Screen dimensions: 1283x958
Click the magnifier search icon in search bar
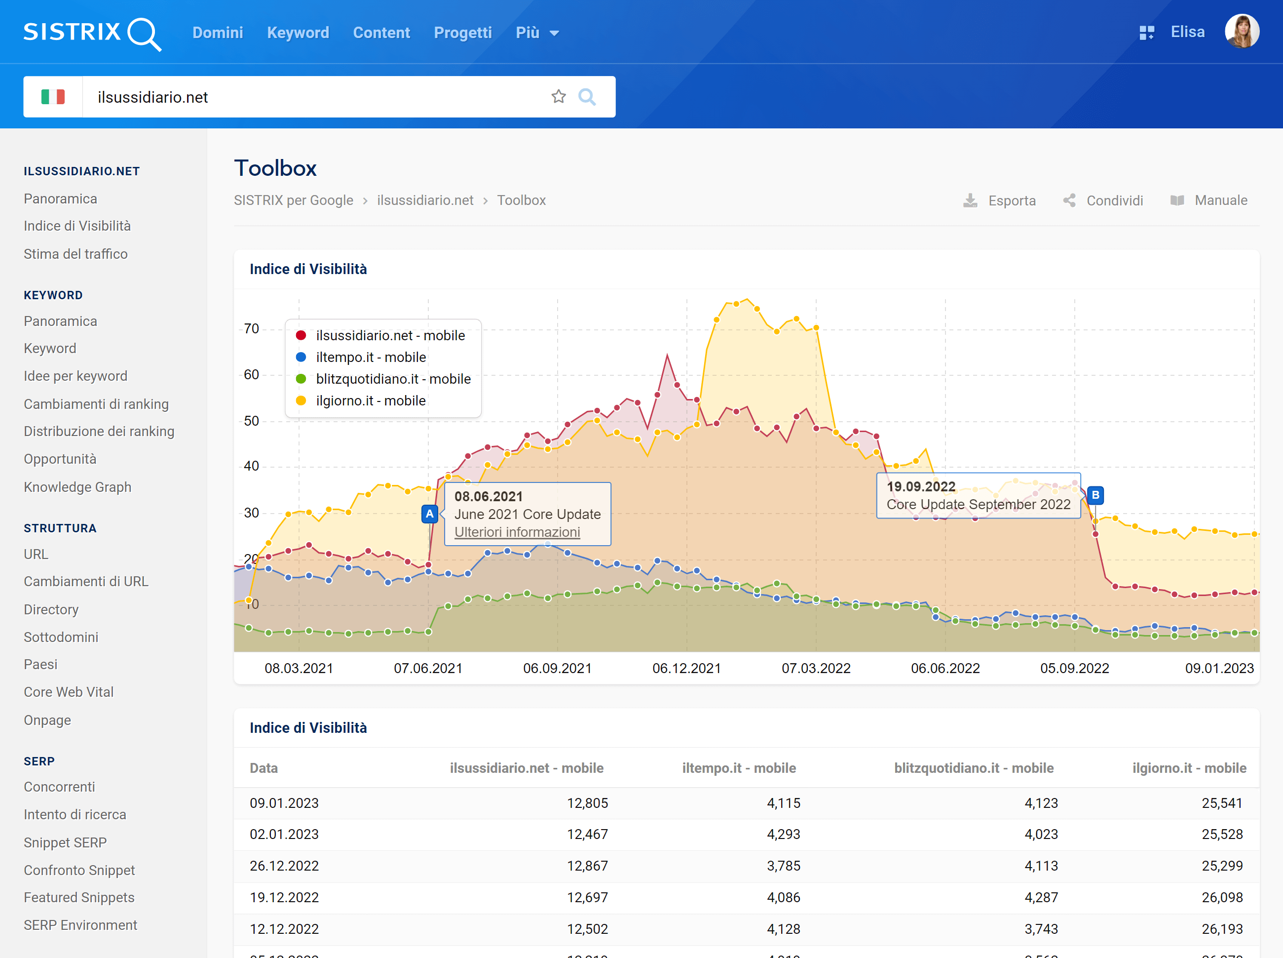pyautogui.click(x=586, y=96)
